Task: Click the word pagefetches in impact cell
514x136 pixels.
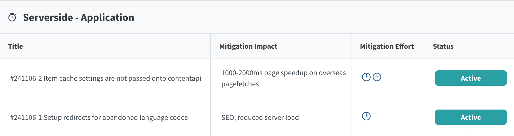Action: pos(240,84)
